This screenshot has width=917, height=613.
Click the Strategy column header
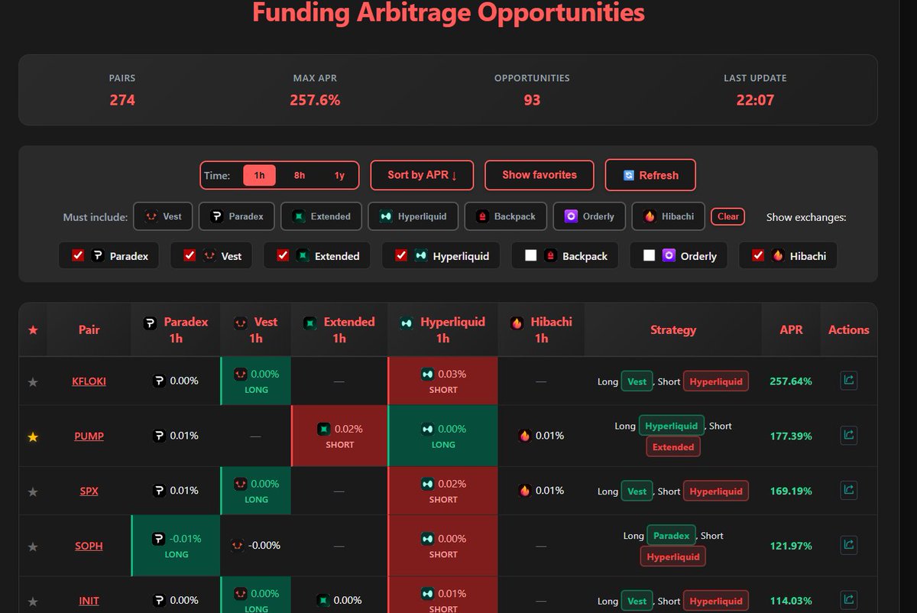tap(673, 330)
